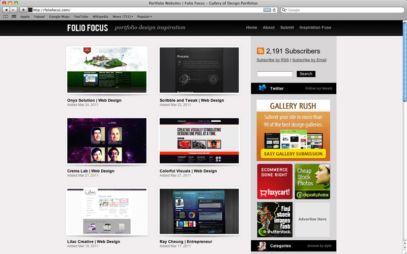Click the Search button in sidebar

point(306,74)
